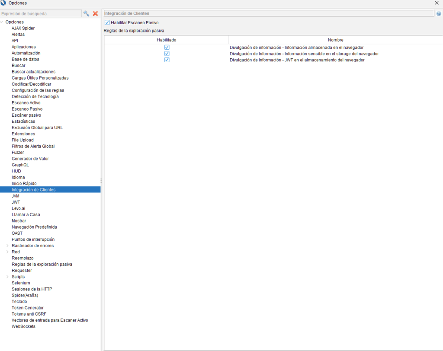This screenshot has height=351, width=443.
Task: Select WebSockets in the options list
Action: (x=23, y=326)
